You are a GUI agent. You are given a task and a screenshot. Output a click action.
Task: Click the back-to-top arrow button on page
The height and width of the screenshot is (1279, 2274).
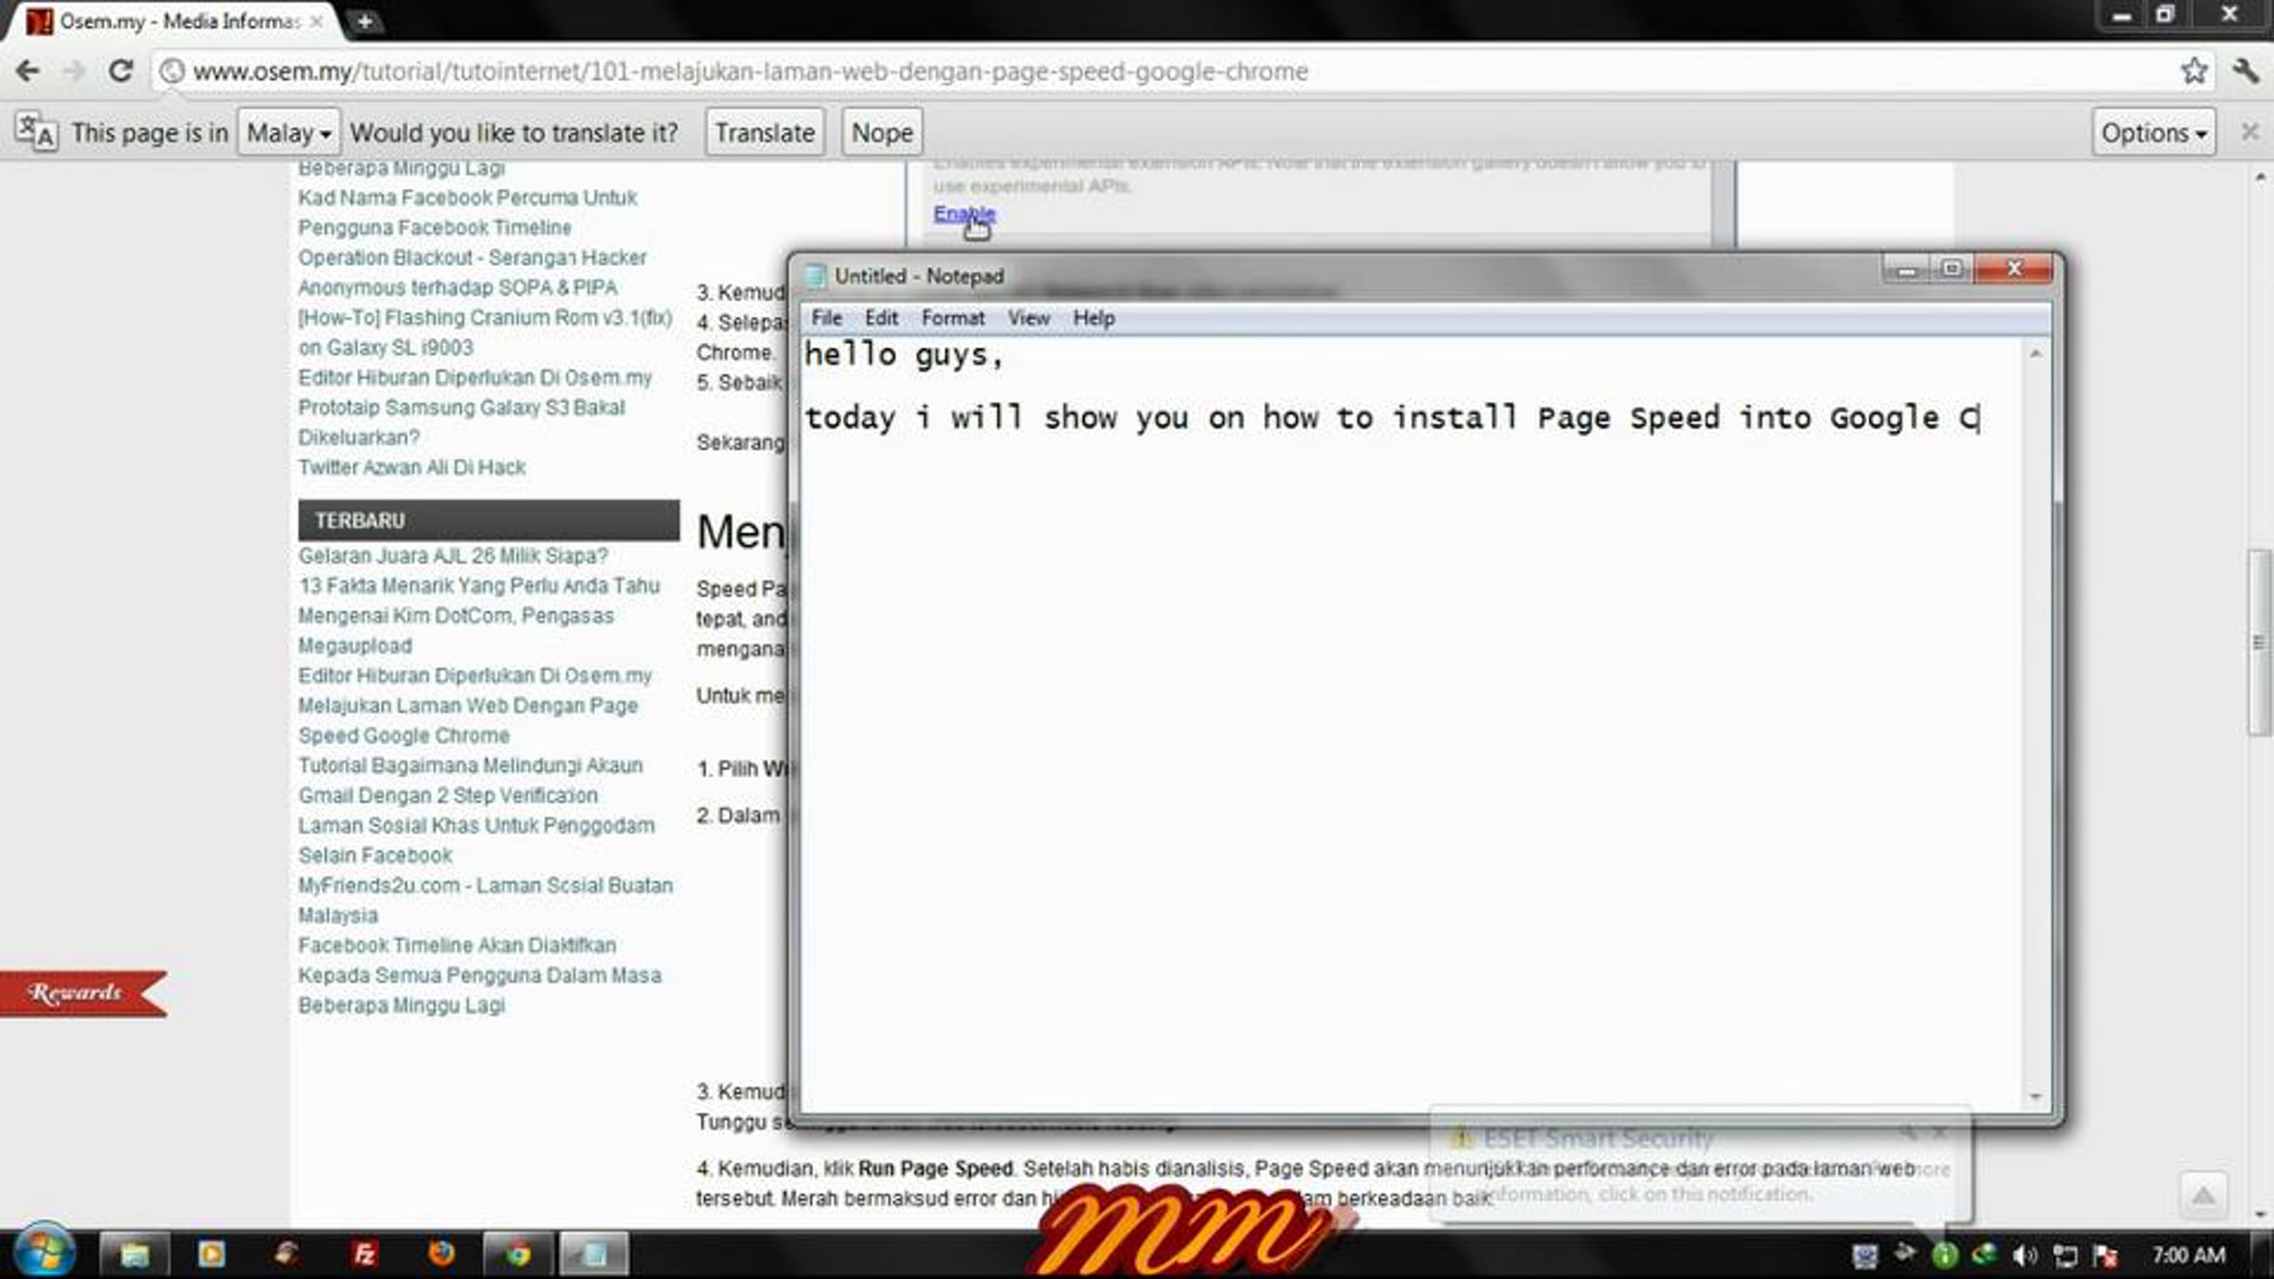pos(2203,1196)
